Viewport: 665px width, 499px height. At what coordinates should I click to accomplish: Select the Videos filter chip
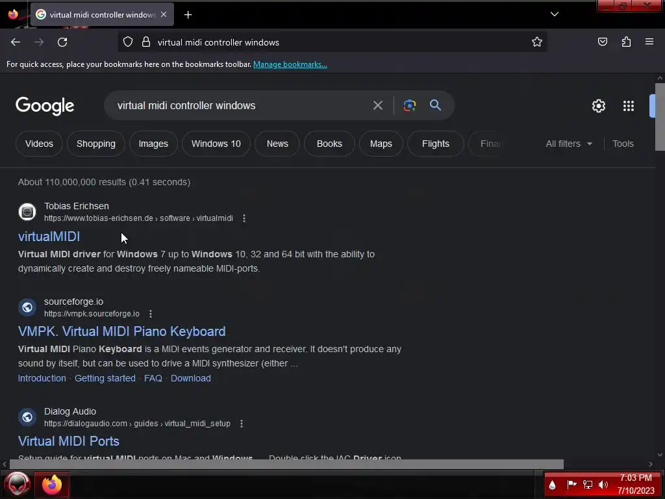[x=39, y=144]
